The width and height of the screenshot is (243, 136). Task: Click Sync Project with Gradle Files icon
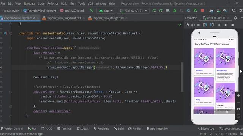(211, 11)
